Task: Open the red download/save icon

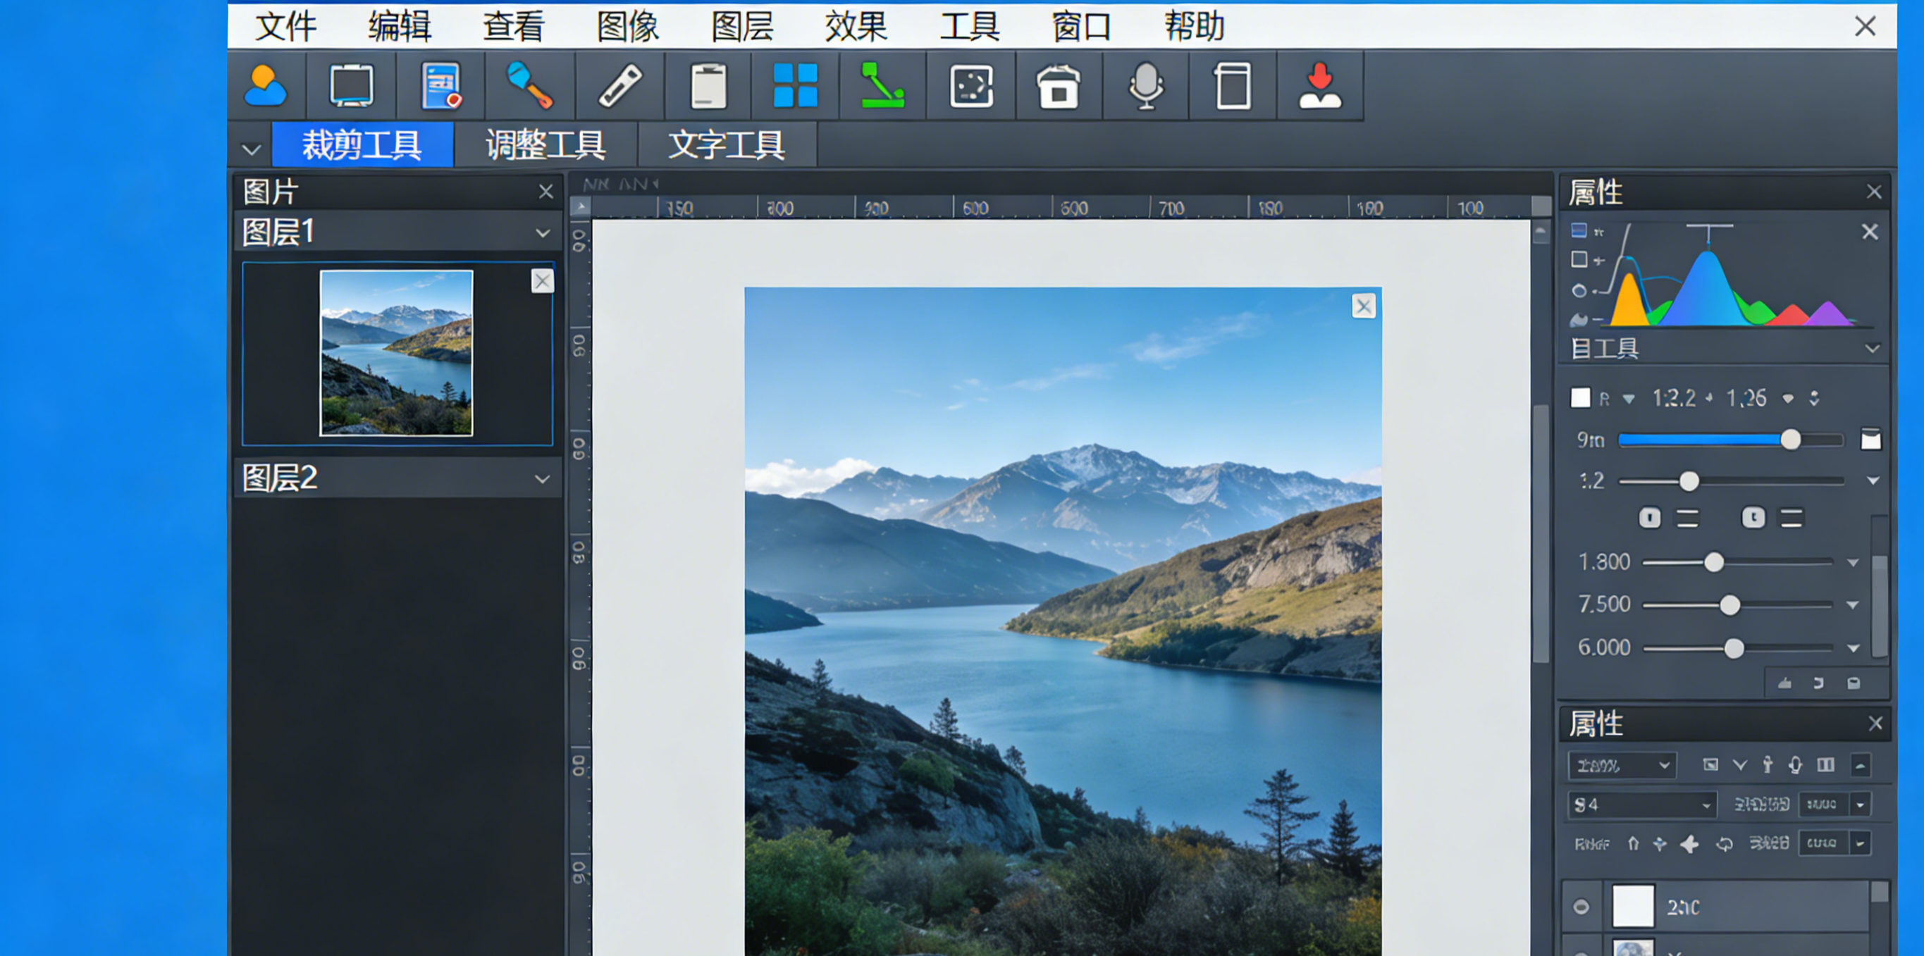Action: (x=1320, y=86)
